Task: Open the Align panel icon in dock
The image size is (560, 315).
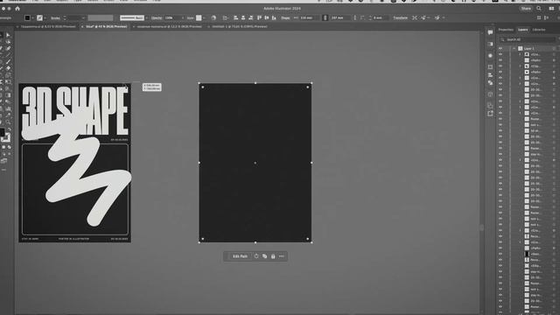Action: 490,75
